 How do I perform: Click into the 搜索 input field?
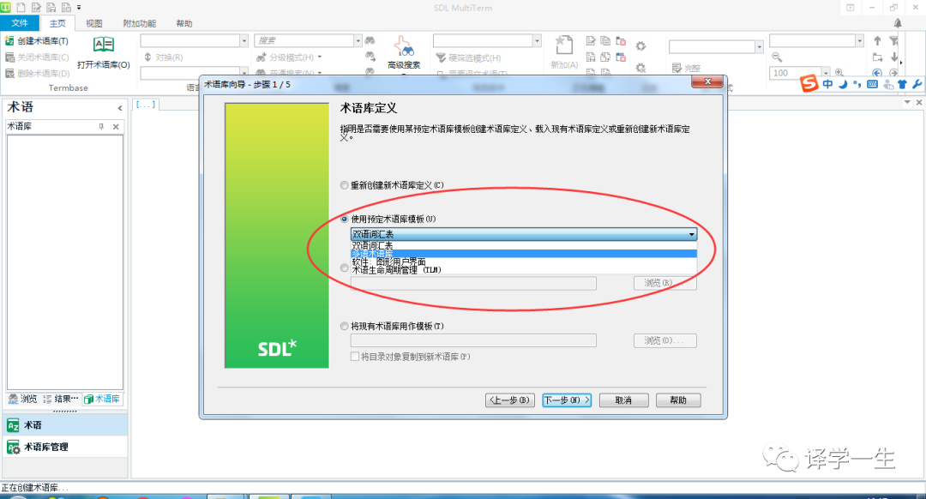point(304,40)
